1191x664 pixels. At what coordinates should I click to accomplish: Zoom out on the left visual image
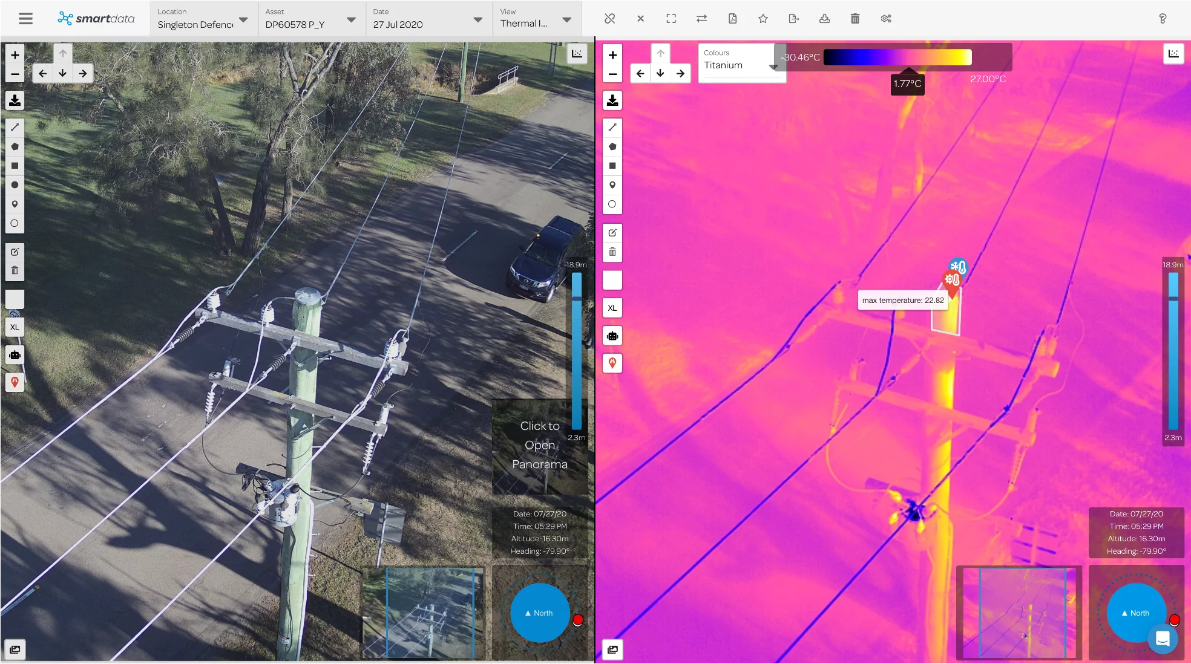15,74
